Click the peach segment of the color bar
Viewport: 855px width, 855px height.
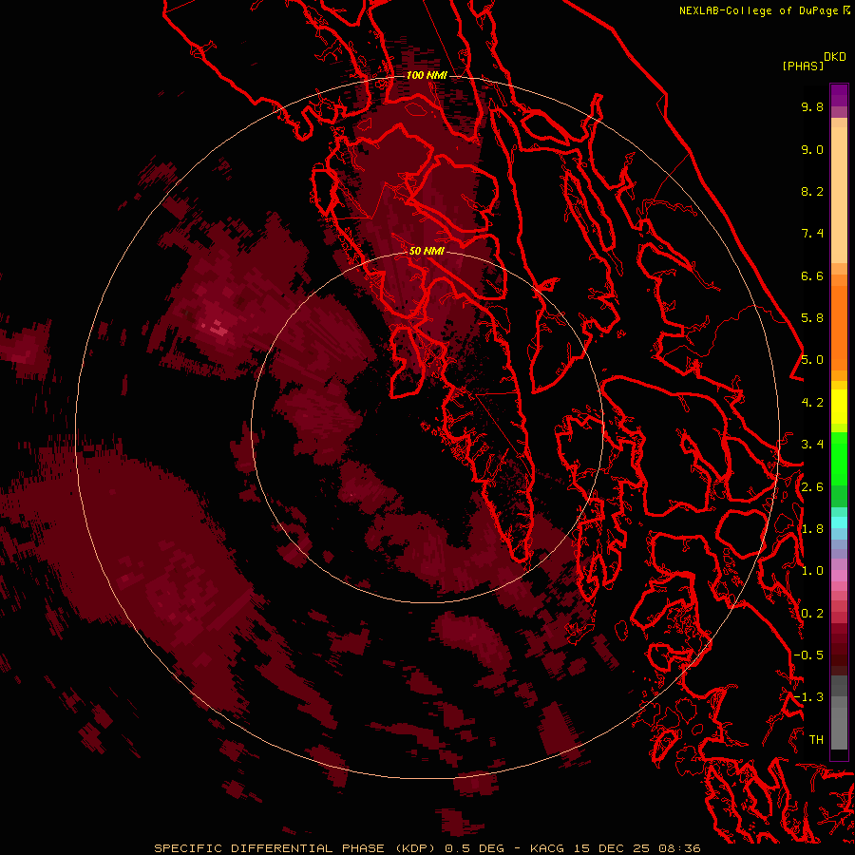pos(839,195)
